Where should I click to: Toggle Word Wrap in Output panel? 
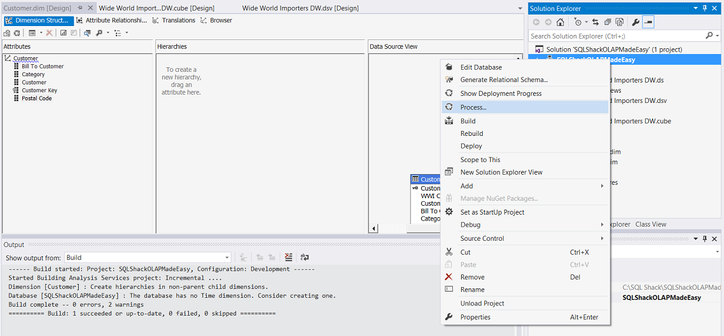pos(305,257)
